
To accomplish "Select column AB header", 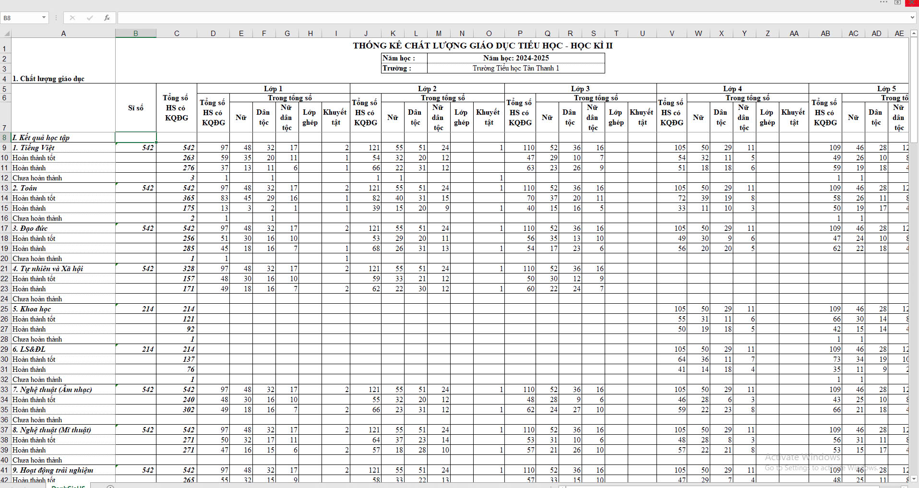I will (x=825, y=33).
